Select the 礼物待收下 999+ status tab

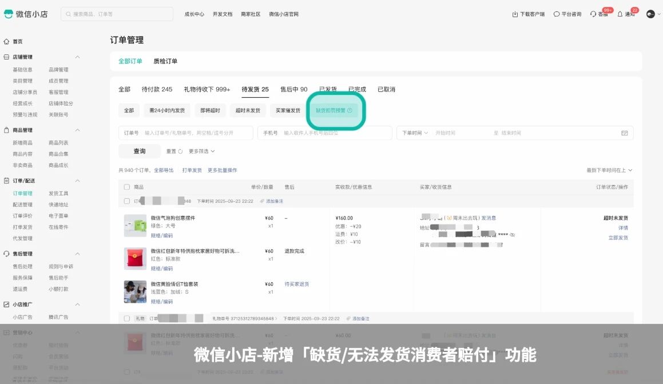[x=207, y=90]
